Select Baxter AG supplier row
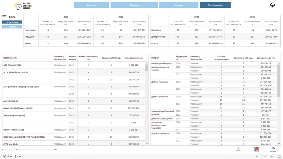 coord(14,115)
